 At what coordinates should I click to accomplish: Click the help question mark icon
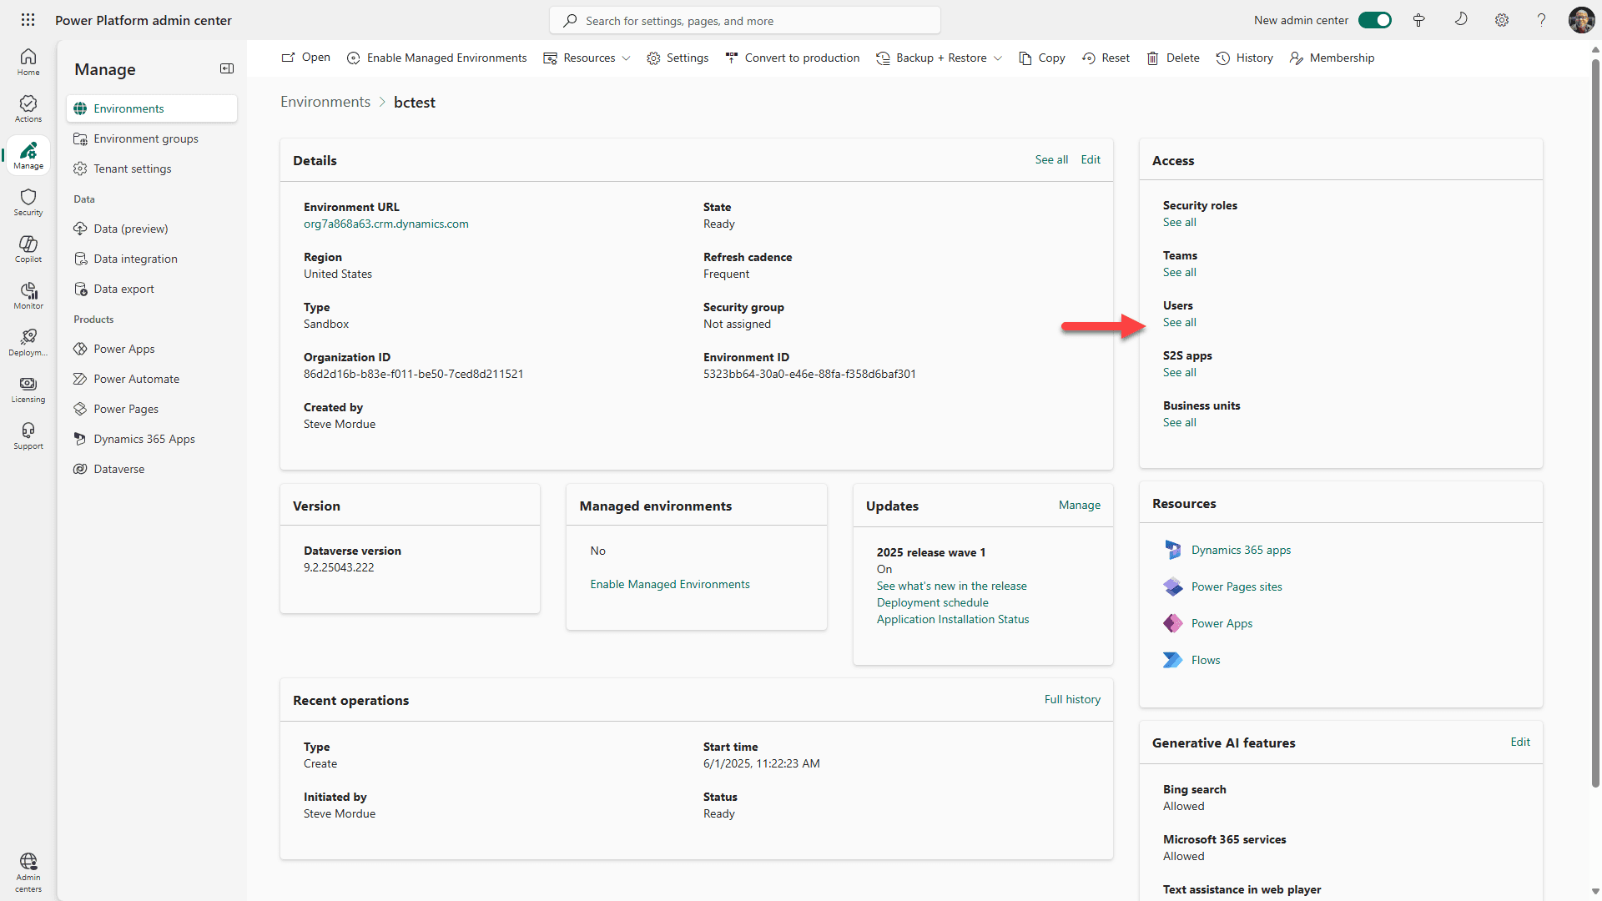click(x=1541, y=20)
